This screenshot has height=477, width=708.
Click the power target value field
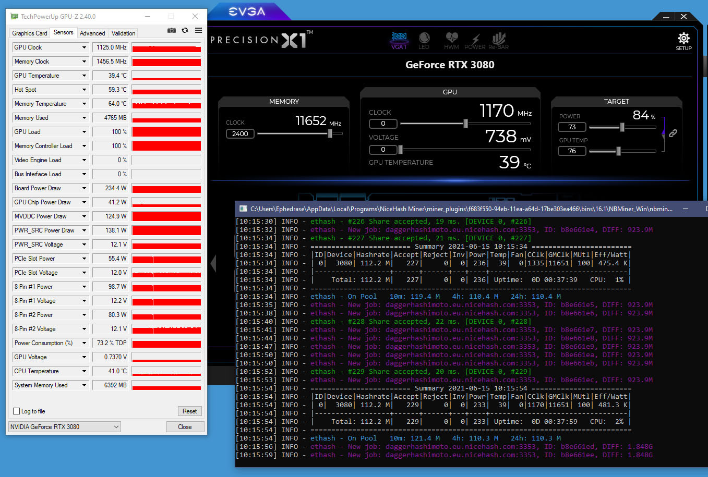tap(572, 127)
